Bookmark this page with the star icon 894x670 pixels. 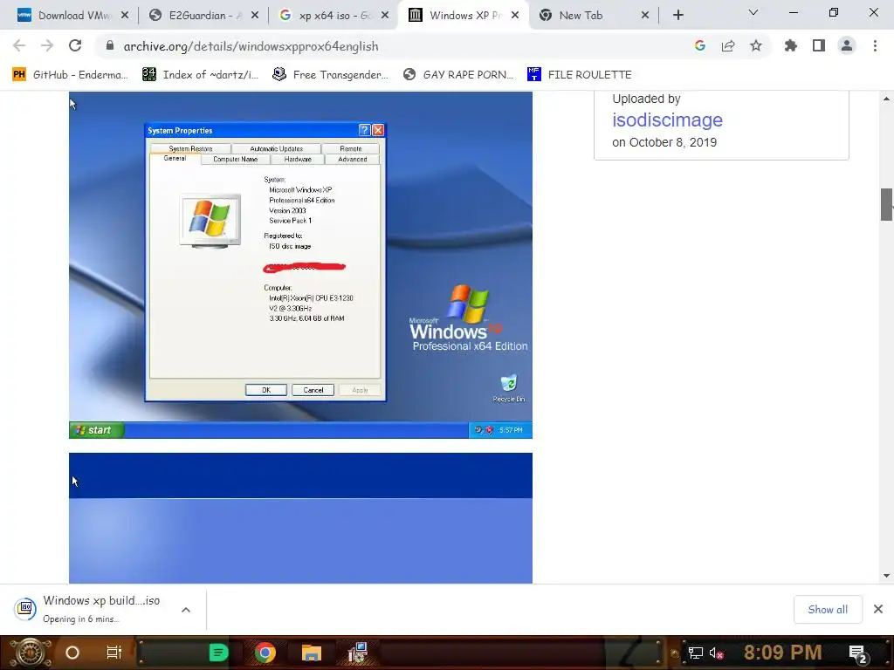[x=756, y=45]
